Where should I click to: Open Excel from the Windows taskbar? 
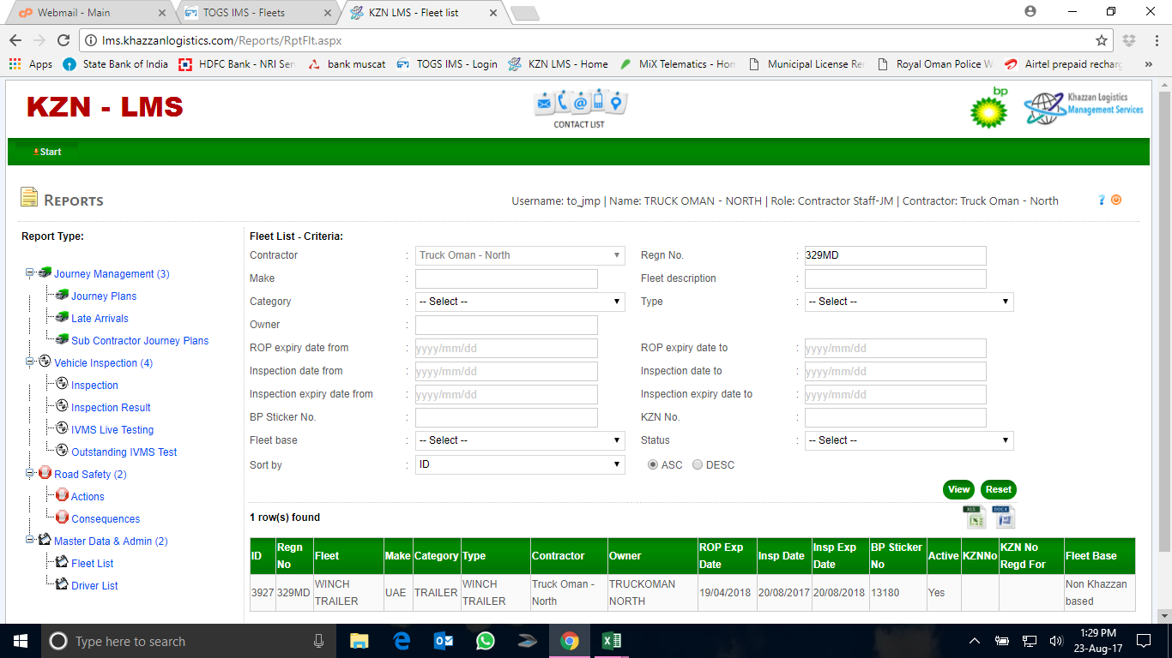[x=611, y=641]
